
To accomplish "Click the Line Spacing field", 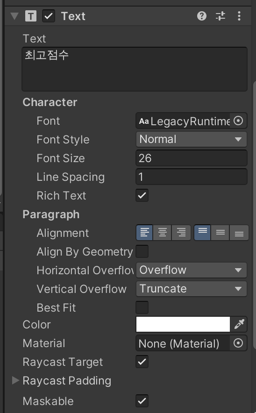I will coord(192,177).
